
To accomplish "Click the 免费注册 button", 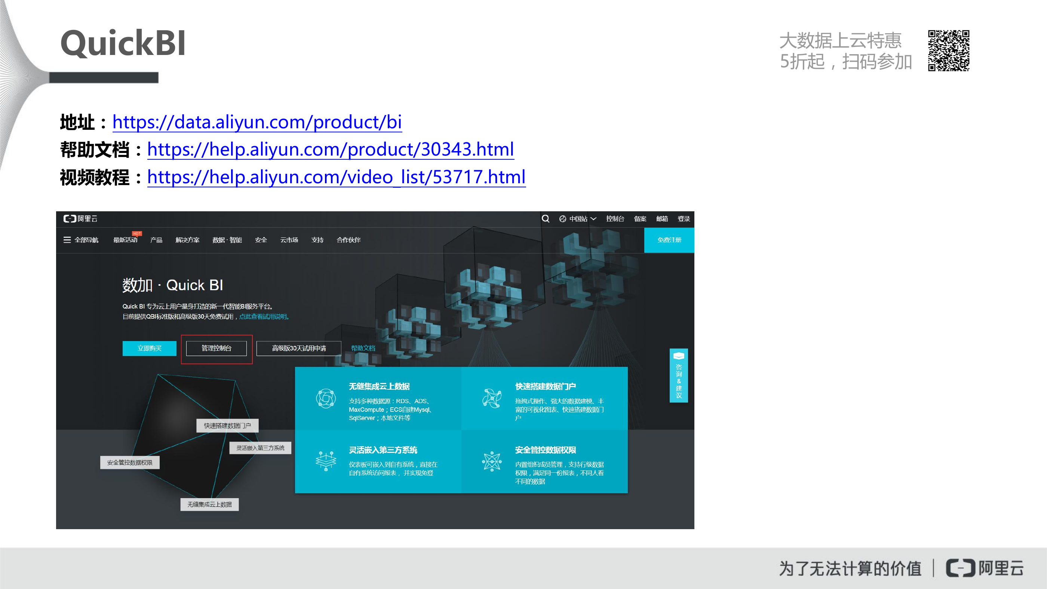I will click(669, 240).
